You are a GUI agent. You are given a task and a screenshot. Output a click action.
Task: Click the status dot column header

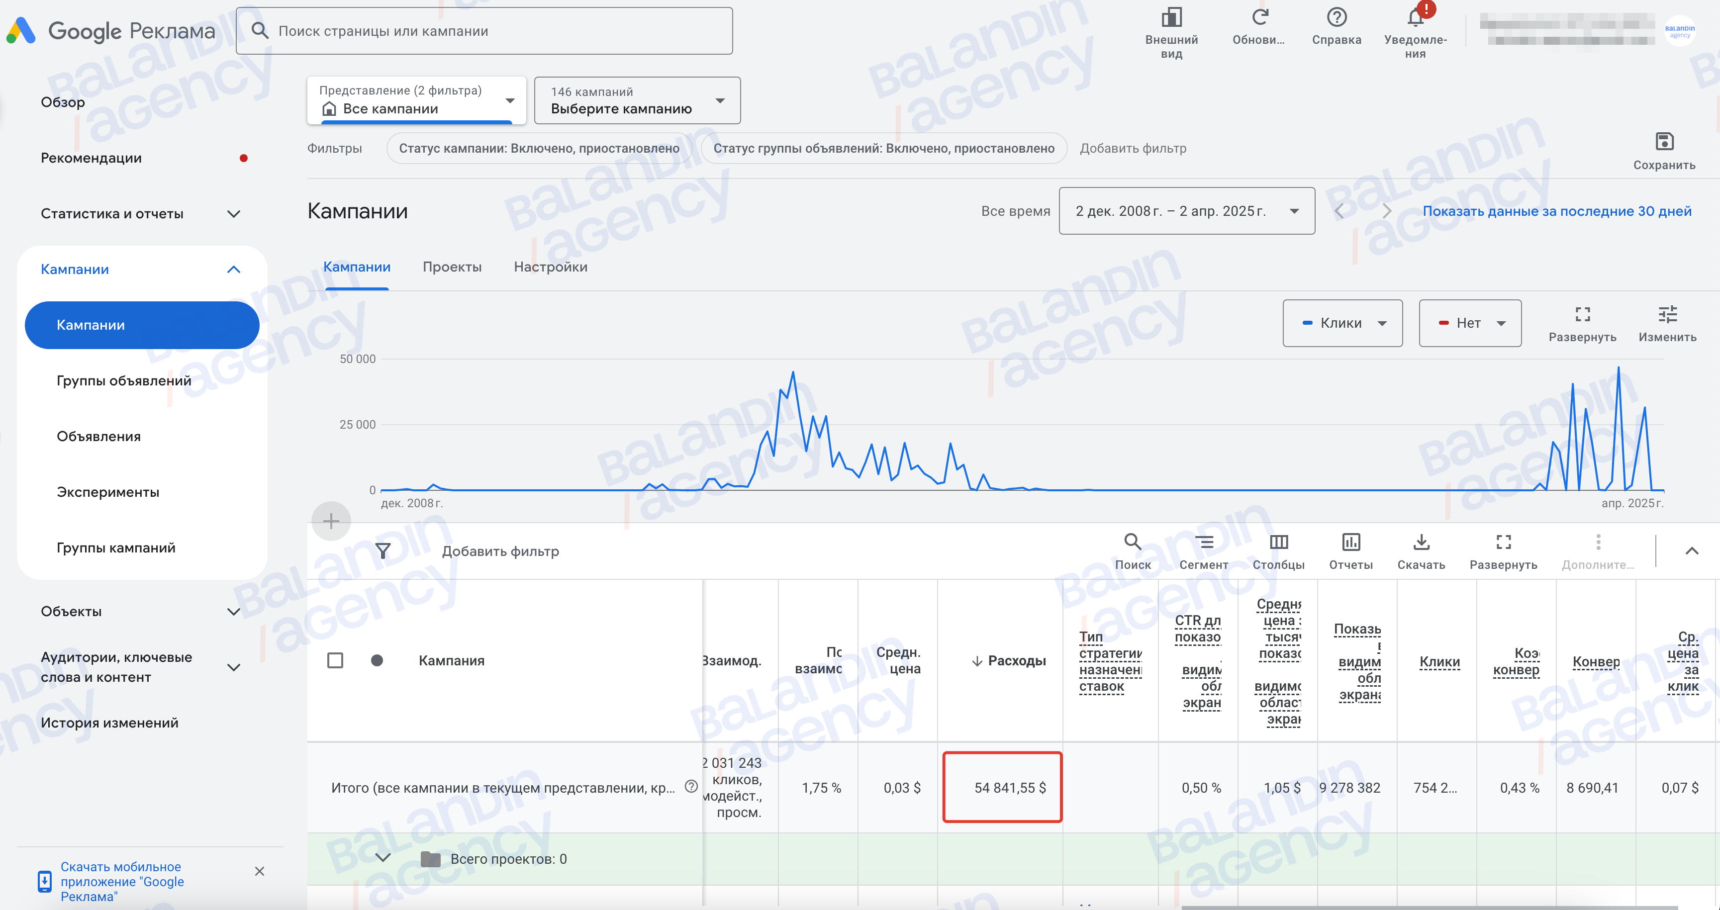pos(377,660)
